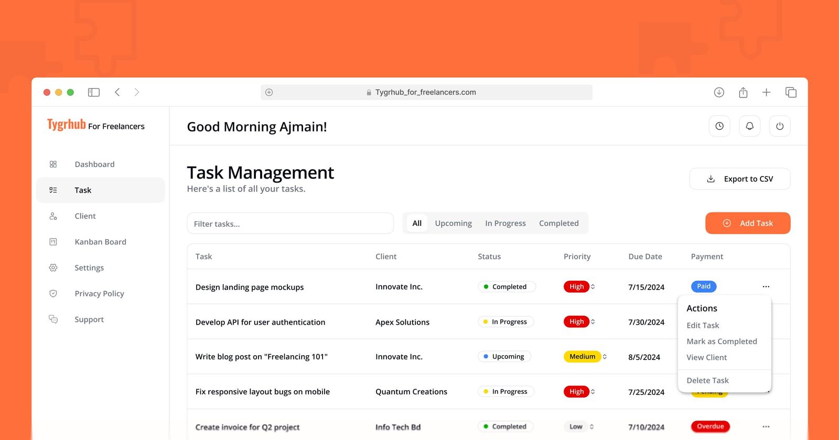The image size is (839, 440).
Task: Expand priority selector for Design landing page mockups
Action: (593, 287)
